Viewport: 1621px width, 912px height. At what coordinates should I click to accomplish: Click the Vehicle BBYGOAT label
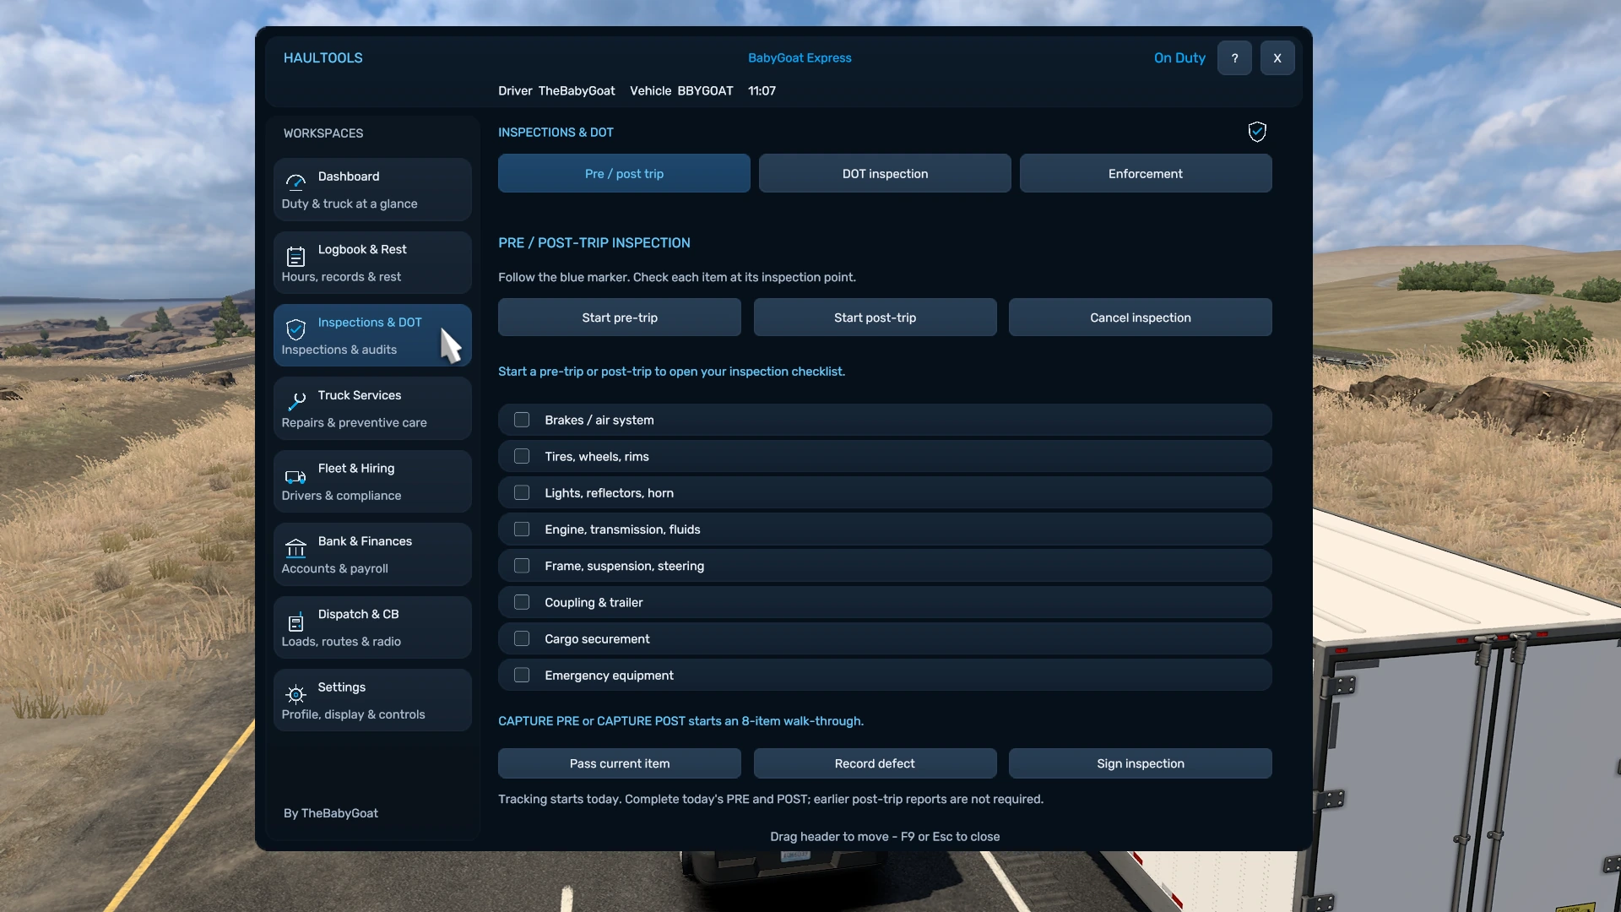click(x=681, y=91)
